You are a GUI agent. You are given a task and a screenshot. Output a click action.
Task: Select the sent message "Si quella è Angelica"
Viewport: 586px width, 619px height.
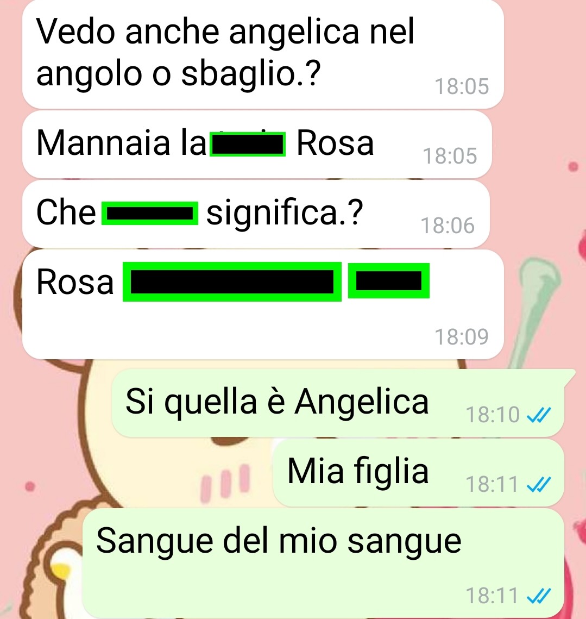(x=338, y=403)
